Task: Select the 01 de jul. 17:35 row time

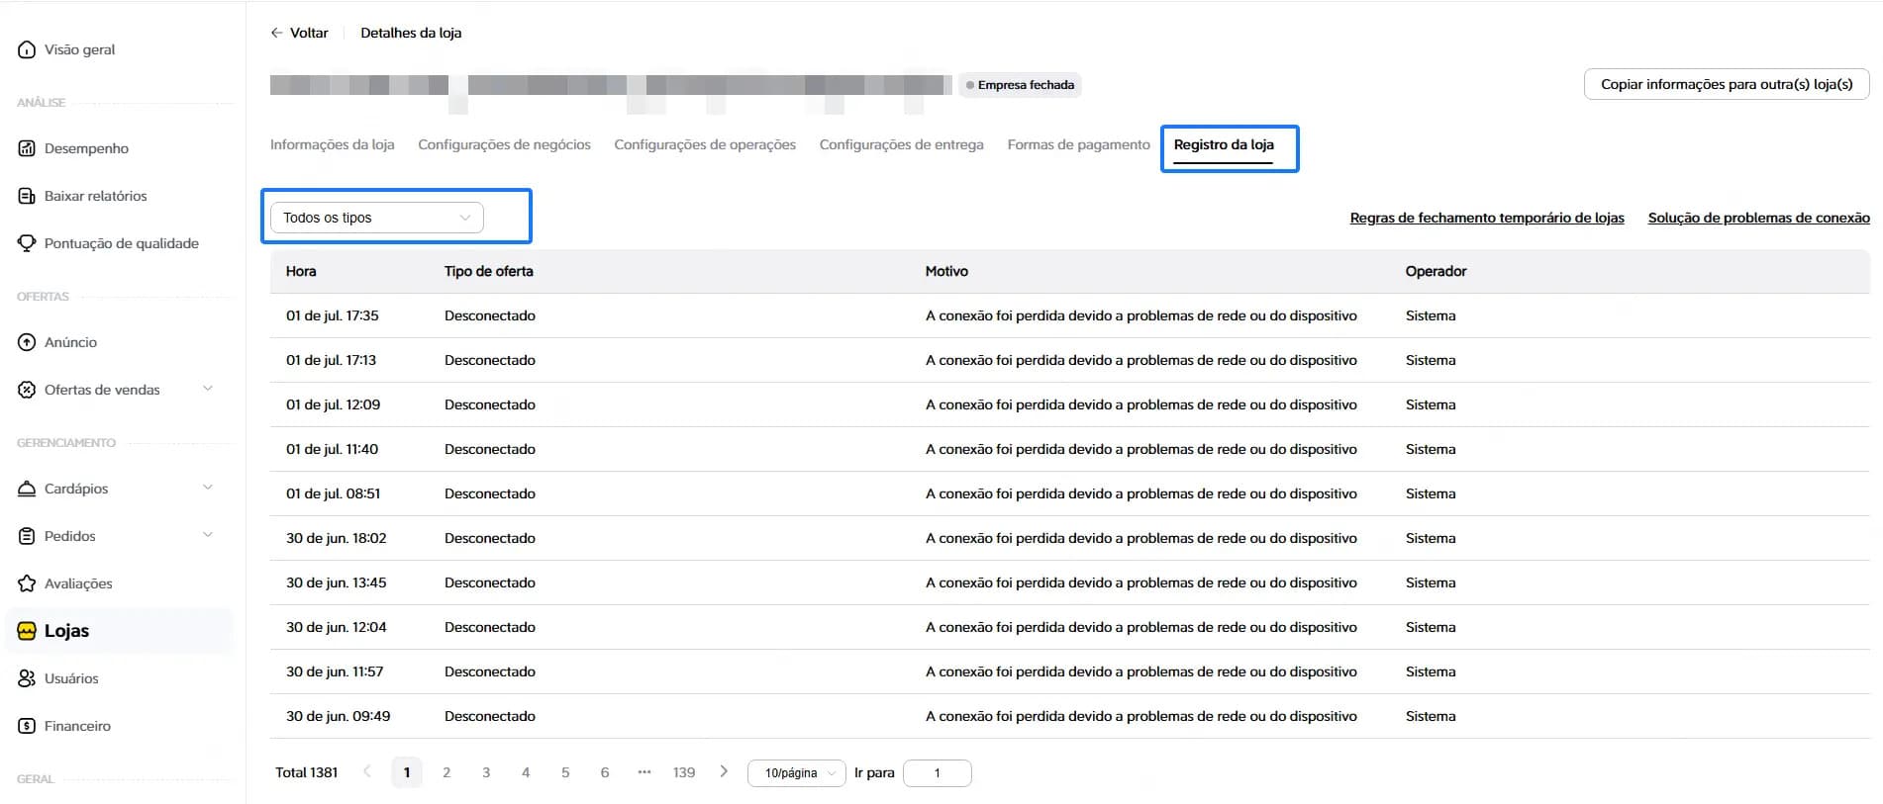Action: click(333, 315)
